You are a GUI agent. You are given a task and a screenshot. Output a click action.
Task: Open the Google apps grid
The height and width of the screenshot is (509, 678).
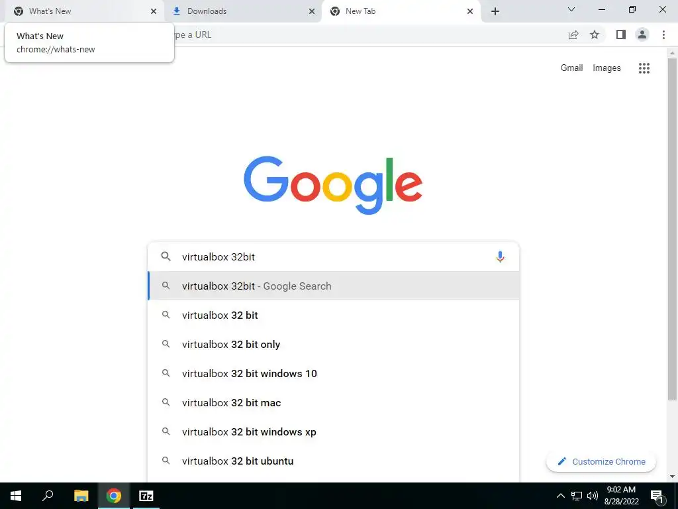click(644, 68)
